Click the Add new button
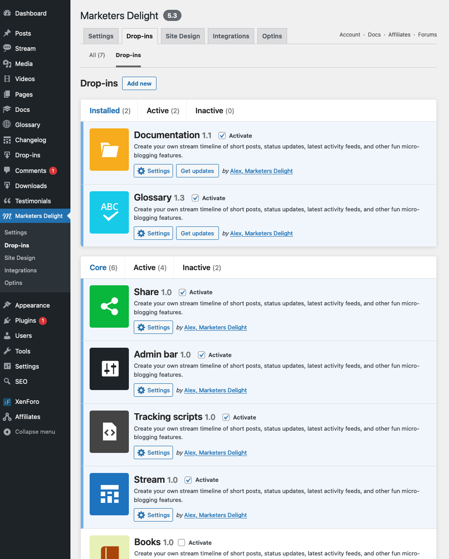 [x=139, y=83]
